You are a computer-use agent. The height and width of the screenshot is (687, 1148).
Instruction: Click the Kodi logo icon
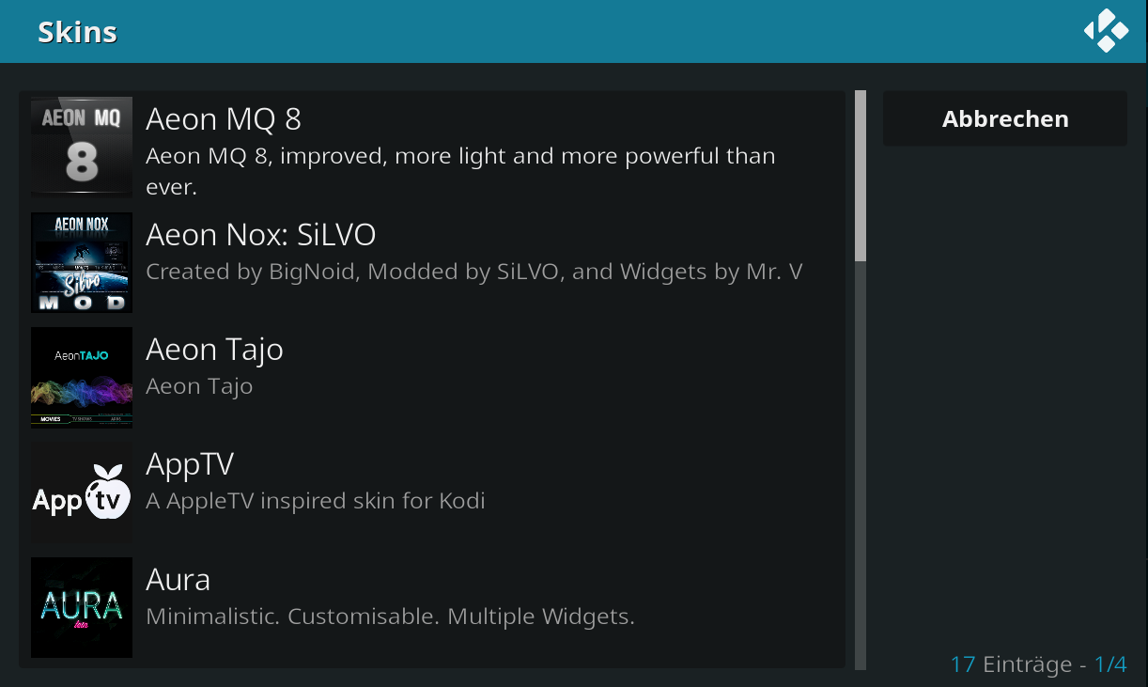pos(1106,30)
